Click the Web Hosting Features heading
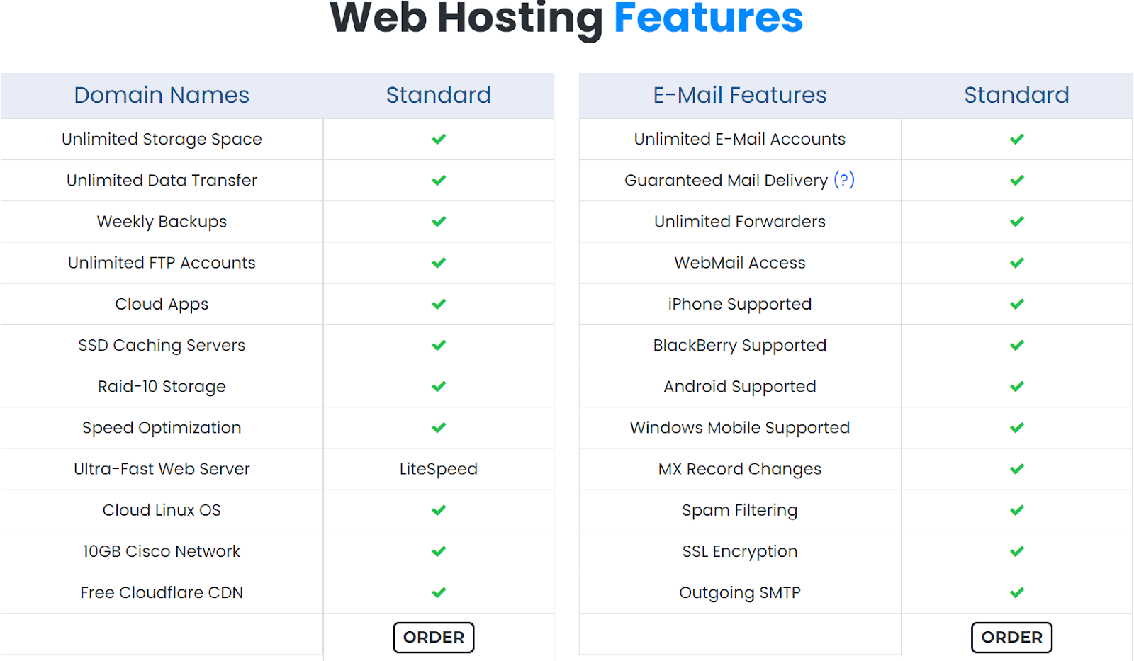 [566, 18]
